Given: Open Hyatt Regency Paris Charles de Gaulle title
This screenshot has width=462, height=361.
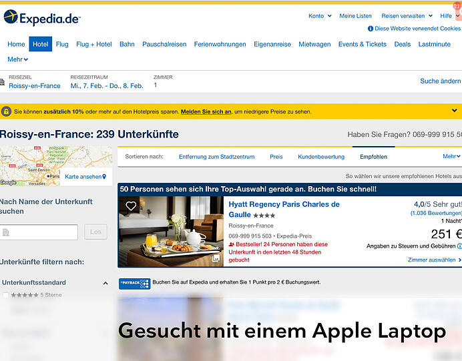Looking at the screenshot, I should [x=284, y=210].
